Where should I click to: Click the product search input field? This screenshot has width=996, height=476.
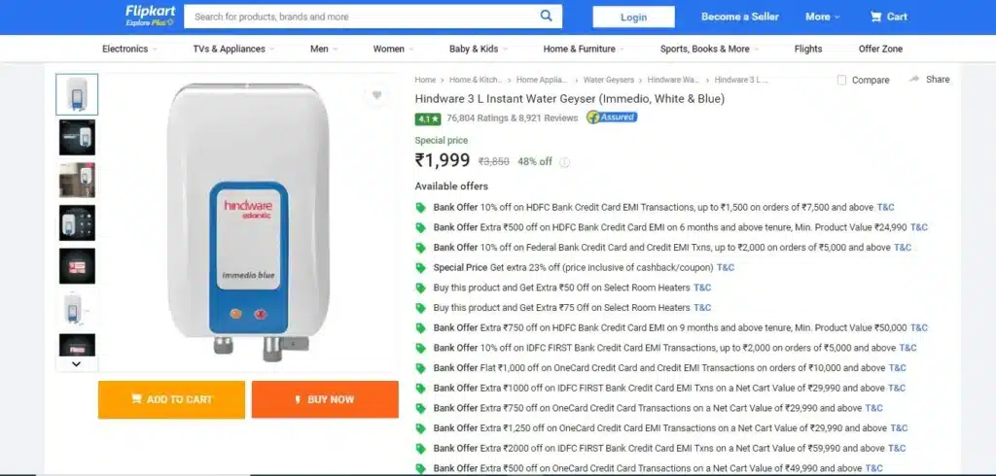coord(362,17)
